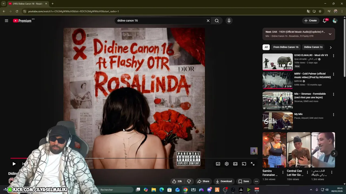Viewport: 346px width, 194px height.
Task: Click the browser address bar URL
Action: (74, 11)
